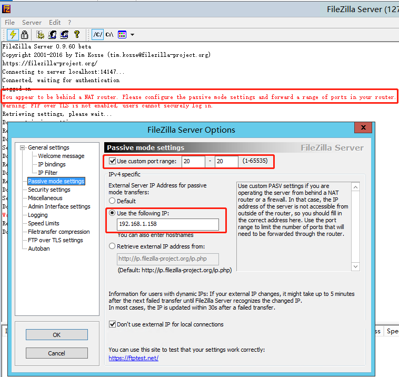Click 'FileZilla Server 0.9.60 beta' log line
399x377 pixels.
tap(46, 46)
